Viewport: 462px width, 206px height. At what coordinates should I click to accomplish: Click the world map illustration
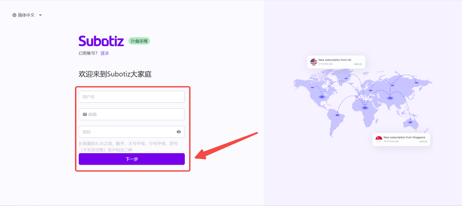click(x=362, y=101)
